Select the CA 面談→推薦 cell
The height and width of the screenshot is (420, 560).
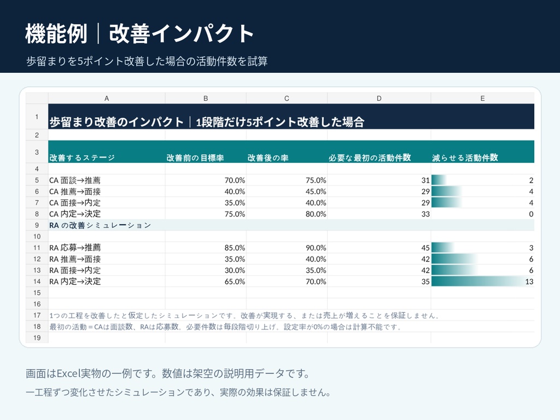[107, 180]
